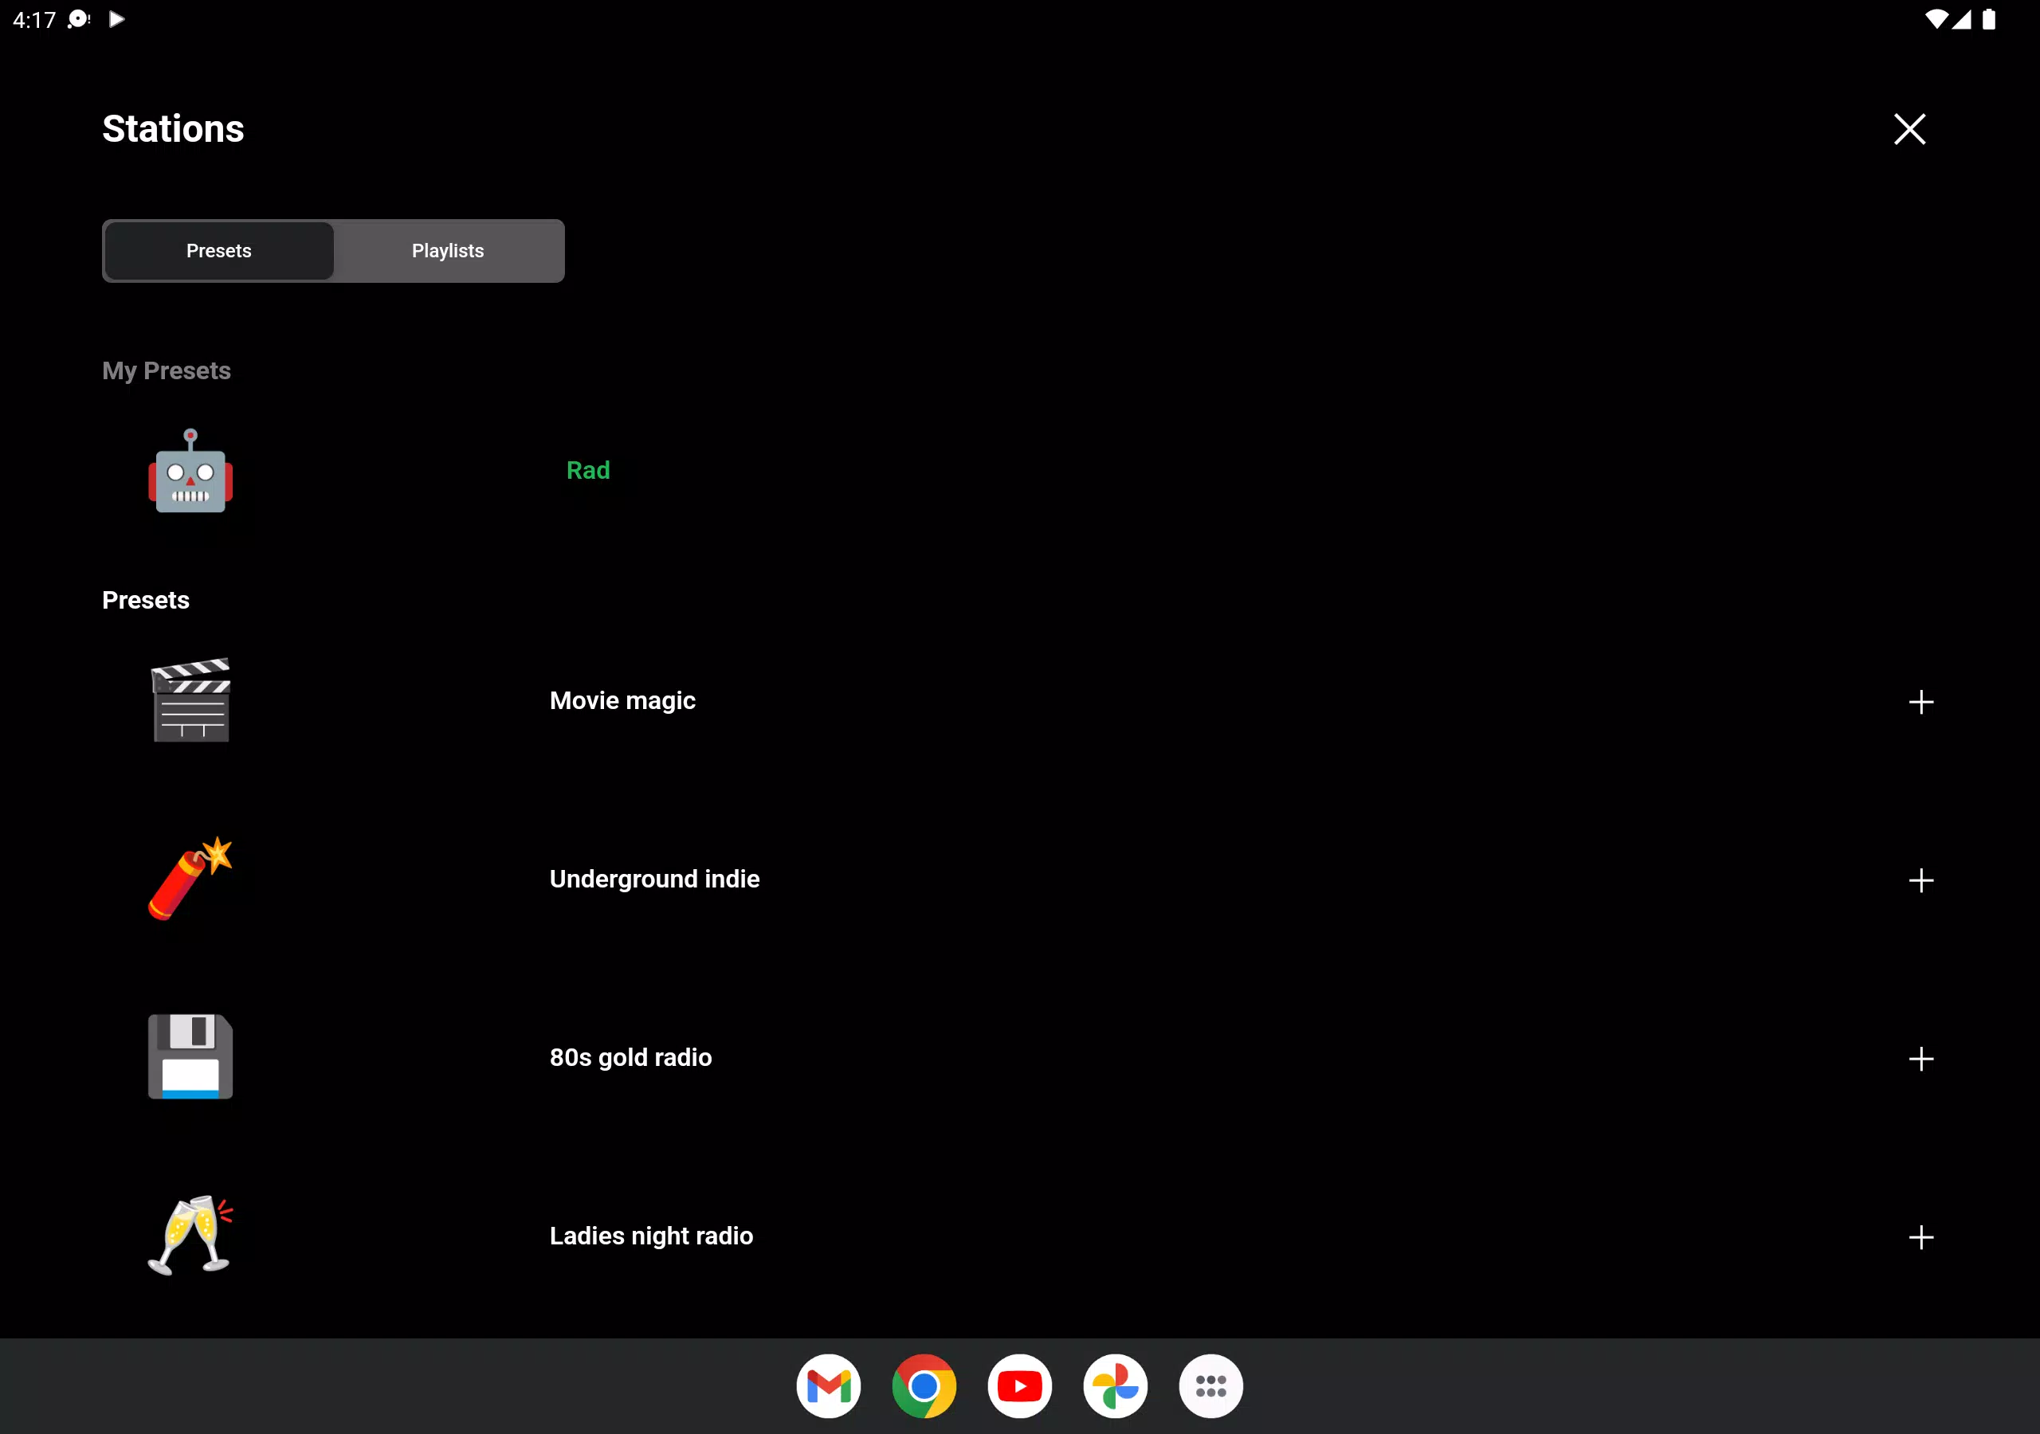The width and height of the screenshot is (2040, 1434).
Task: Select Underground indie preset label
Action: (x=654, y=879)
